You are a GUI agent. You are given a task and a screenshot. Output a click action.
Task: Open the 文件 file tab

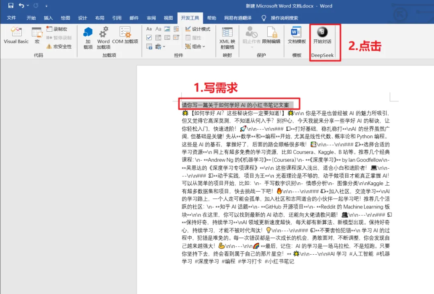pos(11,18)
